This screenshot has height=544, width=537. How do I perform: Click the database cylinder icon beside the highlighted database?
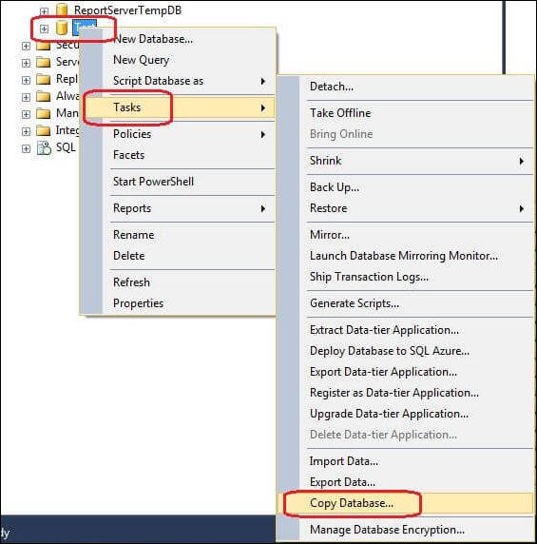[x=62, y=28]
